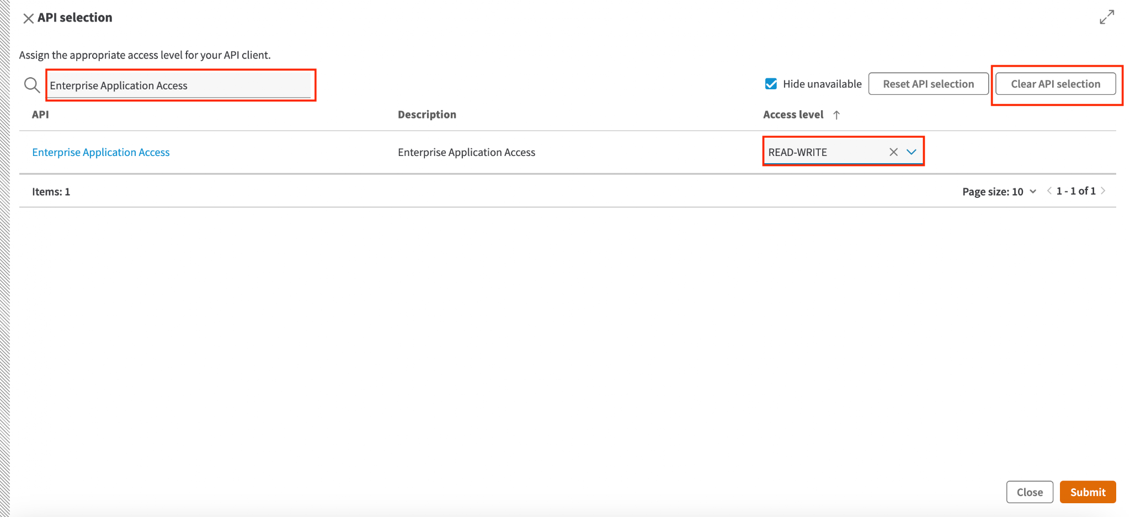Sort by the Description column header
Viewport: 1130px width, 517px height.
427,114
